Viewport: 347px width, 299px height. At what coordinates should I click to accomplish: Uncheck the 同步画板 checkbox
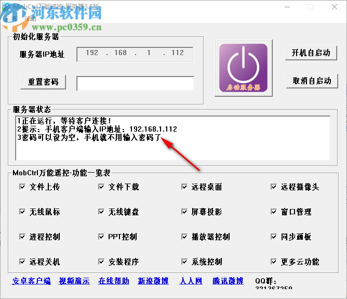click(274, 237)
